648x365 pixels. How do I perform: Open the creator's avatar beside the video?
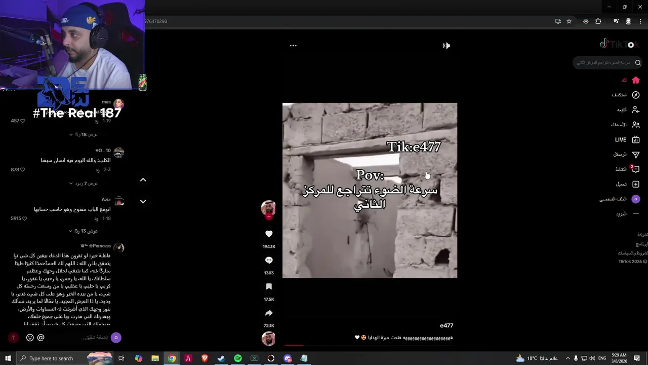click(x=268, y=207)
